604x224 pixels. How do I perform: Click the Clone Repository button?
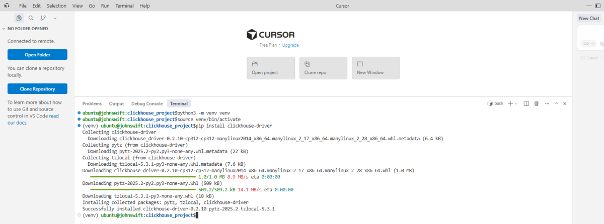click(x=37, y=89)
